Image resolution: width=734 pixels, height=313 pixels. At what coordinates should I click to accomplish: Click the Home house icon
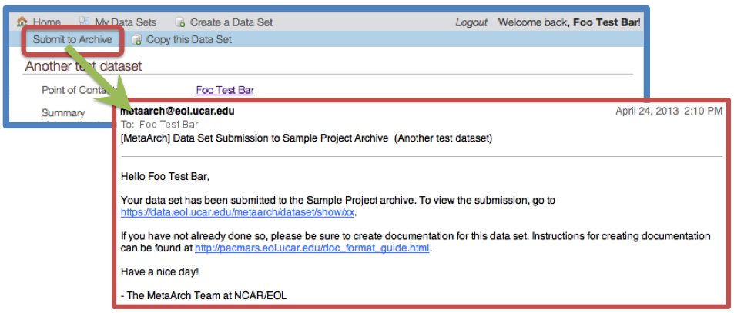pyautogui.click(x=22, y=22)
